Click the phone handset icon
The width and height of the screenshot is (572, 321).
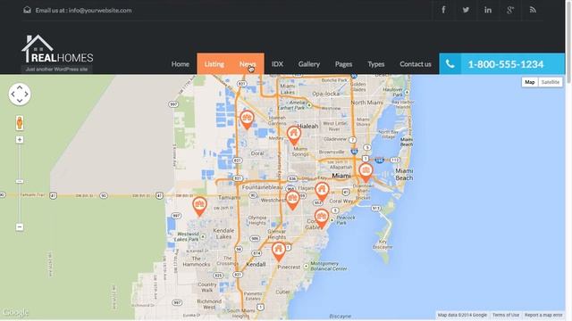point(450,63)
